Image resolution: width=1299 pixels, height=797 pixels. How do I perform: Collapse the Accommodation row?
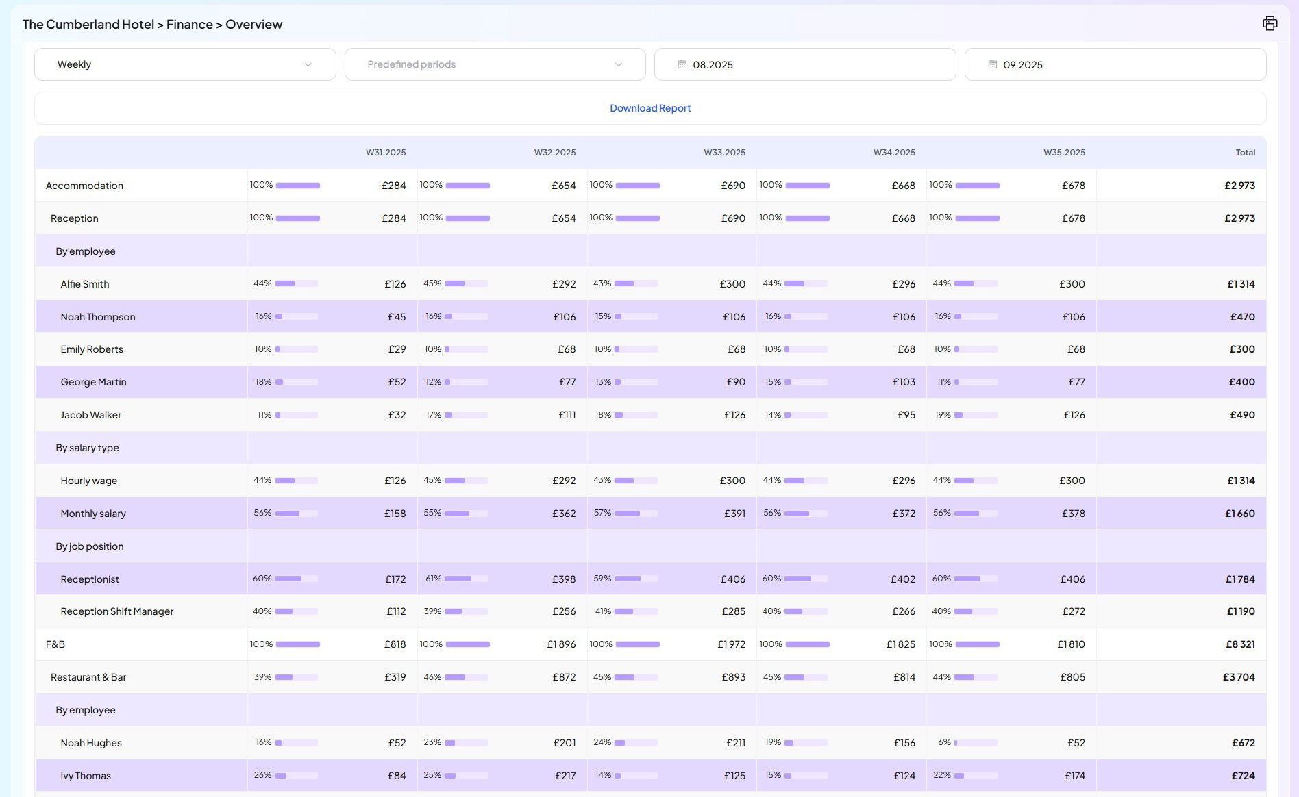coord(84,186)
